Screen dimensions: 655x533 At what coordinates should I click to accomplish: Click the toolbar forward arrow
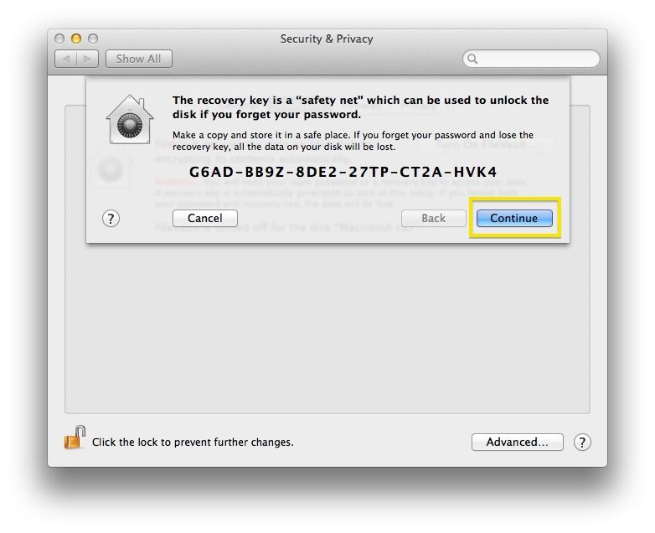(x=87, y=59)
